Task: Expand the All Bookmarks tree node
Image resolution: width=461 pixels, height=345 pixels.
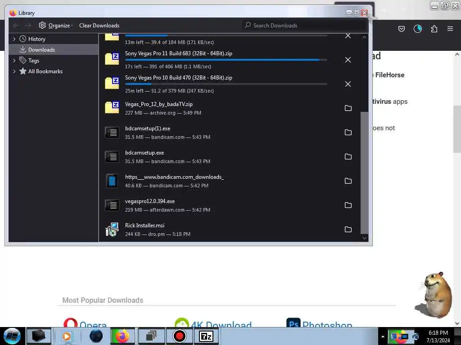Action: click(14, 71)
